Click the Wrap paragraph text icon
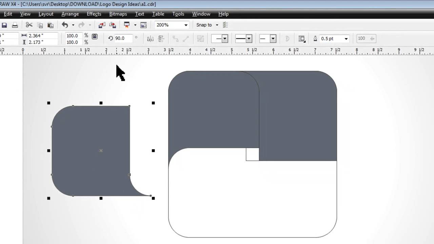This screenshot has width=434, height=244. pyautogui.click(x=301, y=39)
